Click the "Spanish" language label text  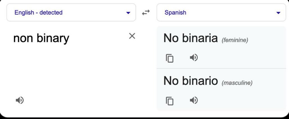(175, 12)
